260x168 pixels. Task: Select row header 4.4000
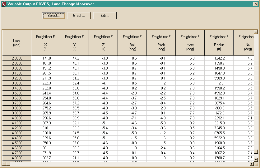(16, 138)
